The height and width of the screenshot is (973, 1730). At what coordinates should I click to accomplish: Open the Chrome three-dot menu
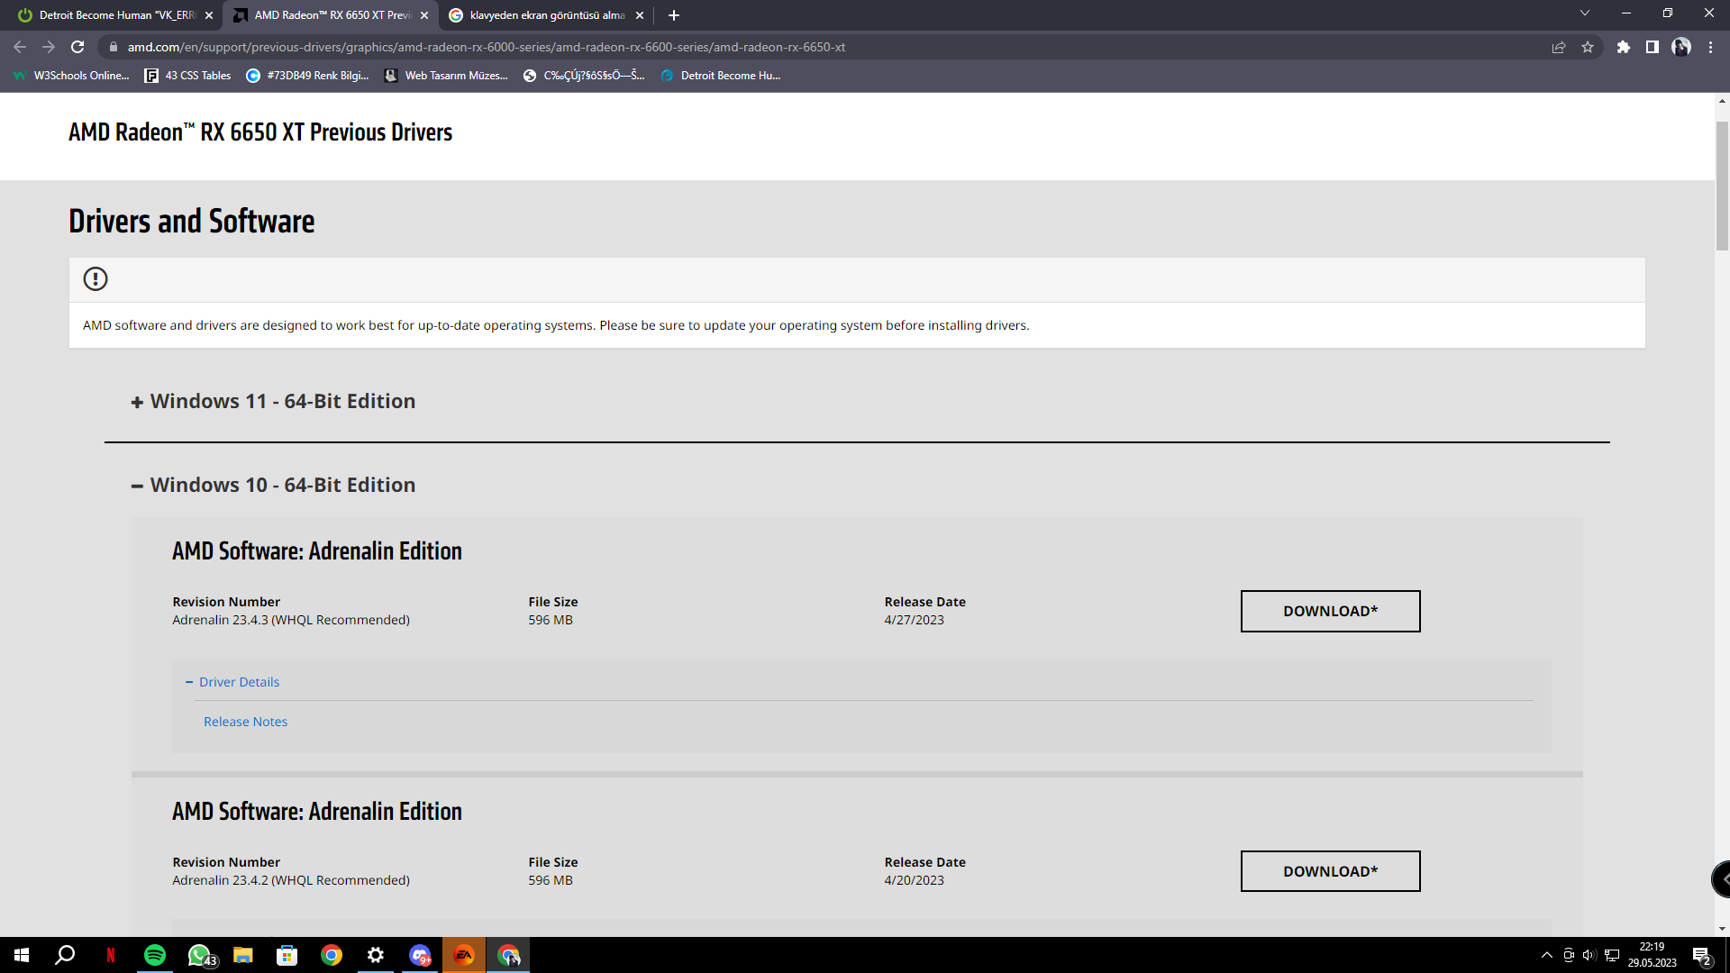click(1710, 47)
